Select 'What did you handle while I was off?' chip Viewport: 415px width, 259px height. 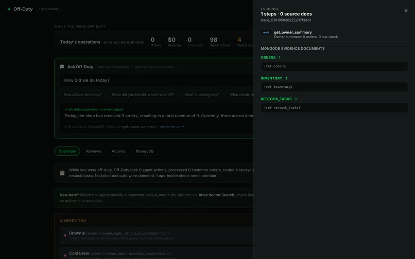[143, 95]
